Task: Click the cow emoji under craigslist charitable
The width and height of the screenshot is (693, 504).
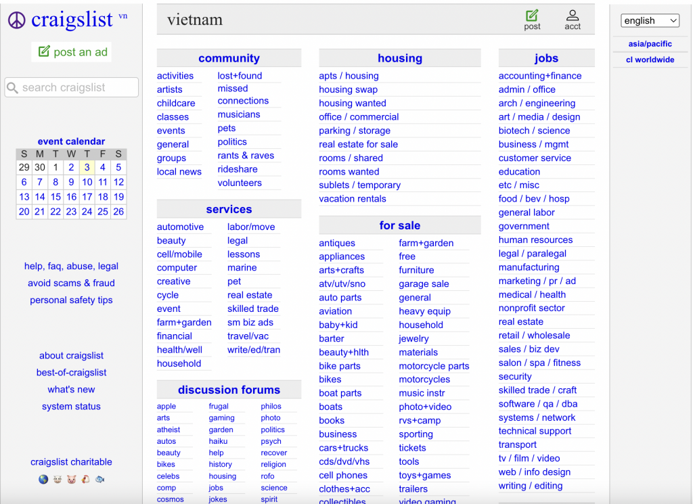Action: [58, 479]
